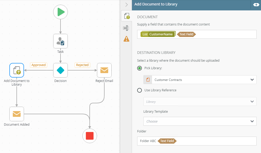The height and width of the screenshot is (153, 261).
Task: Open the properties tab with text cursor icon
Action: click(126, 28)
